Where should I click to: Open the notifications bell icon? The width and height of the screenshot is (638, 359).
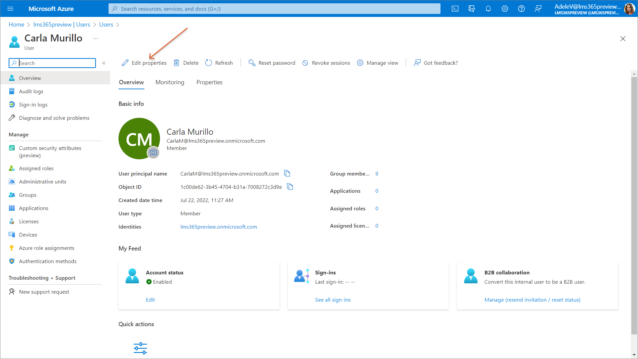click(x=488, y=9)
